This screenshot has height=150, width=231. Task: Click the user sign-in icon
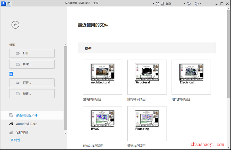(x=162, y=4)
